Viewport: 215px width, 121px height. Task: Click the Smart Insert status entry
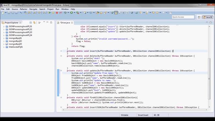143,115
